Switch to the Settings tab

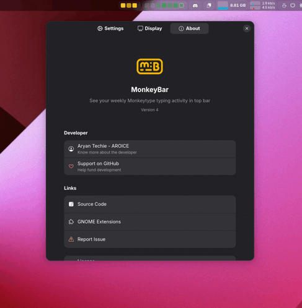[x=110, y=28]
